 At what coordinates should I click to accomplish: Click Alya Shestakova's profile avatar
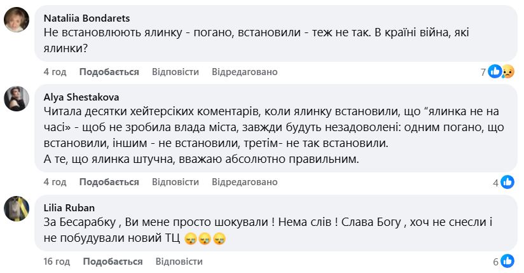pos(17,99)
